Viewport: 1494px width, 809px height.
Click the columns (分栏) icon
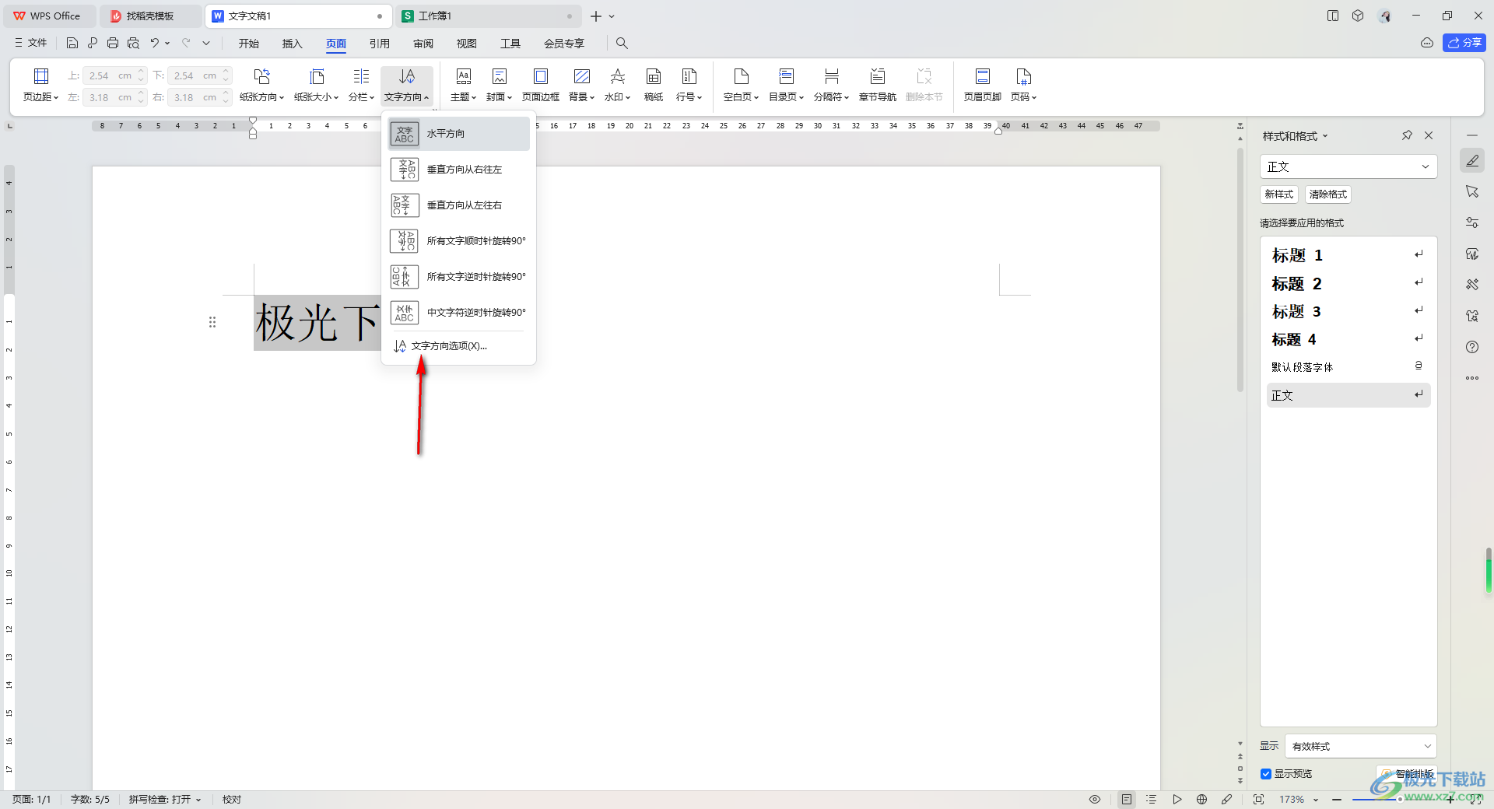[361, 76]
